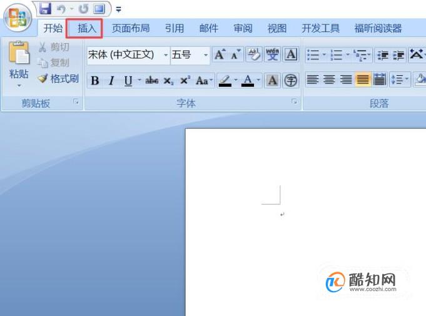426x316 pixels.
Task: Toggle justify alignment
Action: click(363, 79)
